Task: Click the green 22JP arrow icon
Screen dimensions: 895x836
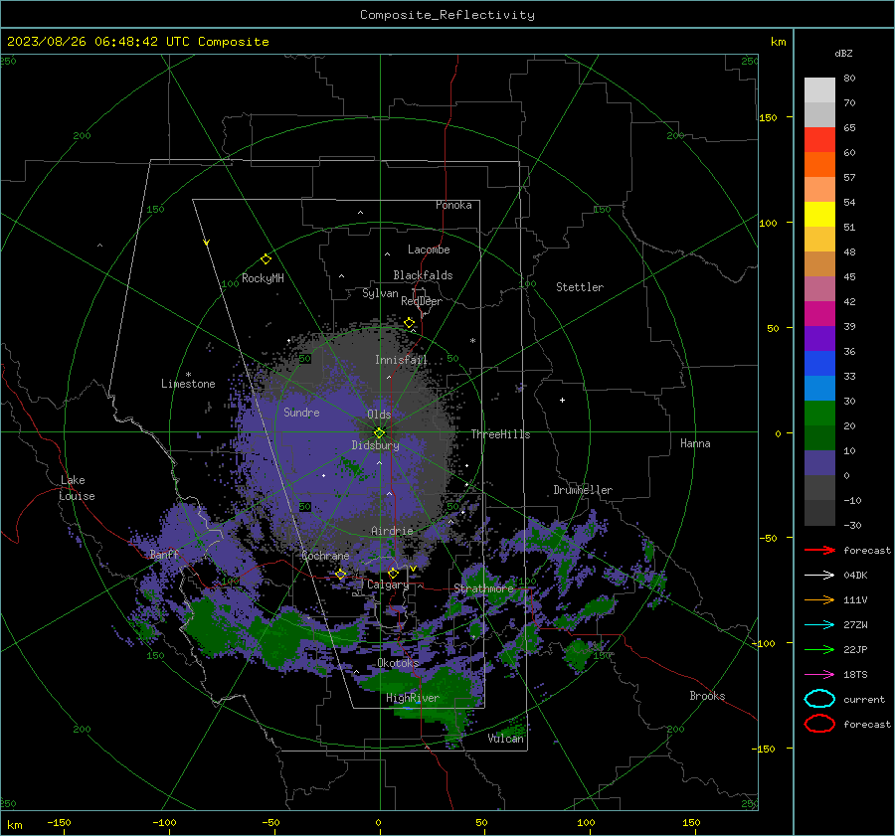Action: (819, 649)
